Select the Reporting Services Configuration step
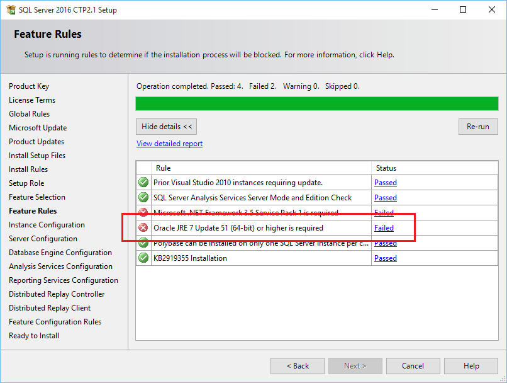Screen dimensions: 507x383 point(64,280)
